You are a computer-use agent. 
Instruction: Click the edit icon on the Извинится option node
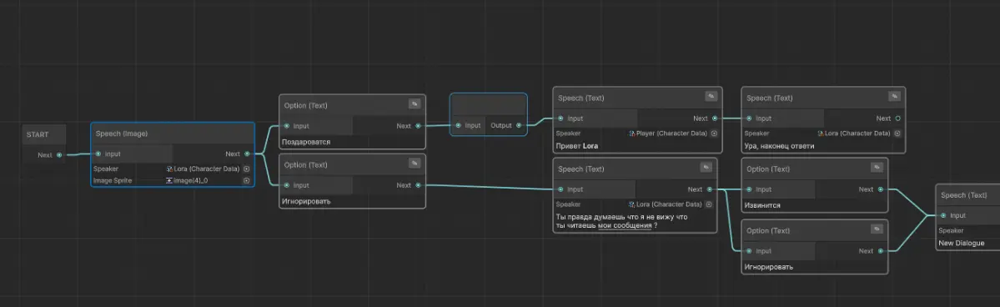pos(877,167)
